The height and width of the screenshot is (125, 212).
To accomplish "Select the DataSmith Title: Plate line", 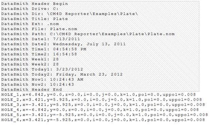I will click(35, 19).
